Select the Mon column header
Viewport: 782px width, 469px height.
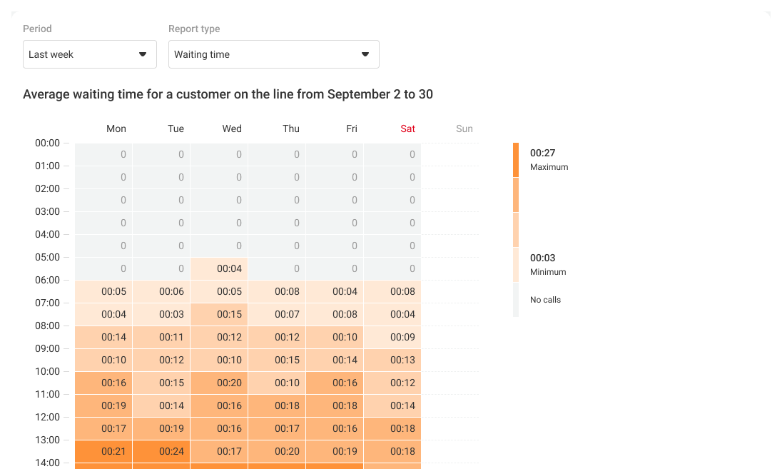(116, 129)
